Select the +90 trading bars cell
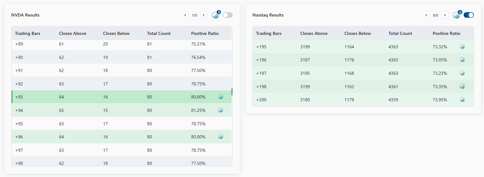Viewport: 484px width, 177px height. pyautogui.click(x=19, y=57)
